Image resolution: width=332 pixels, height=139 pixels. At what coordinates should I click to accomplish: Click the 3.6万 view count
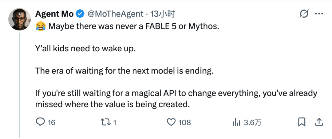252,122
